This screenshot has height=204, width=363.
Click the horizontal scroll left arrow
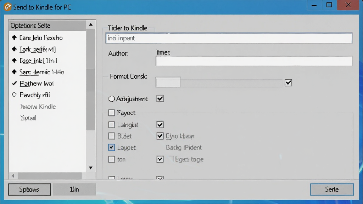(x=13, y=176)
